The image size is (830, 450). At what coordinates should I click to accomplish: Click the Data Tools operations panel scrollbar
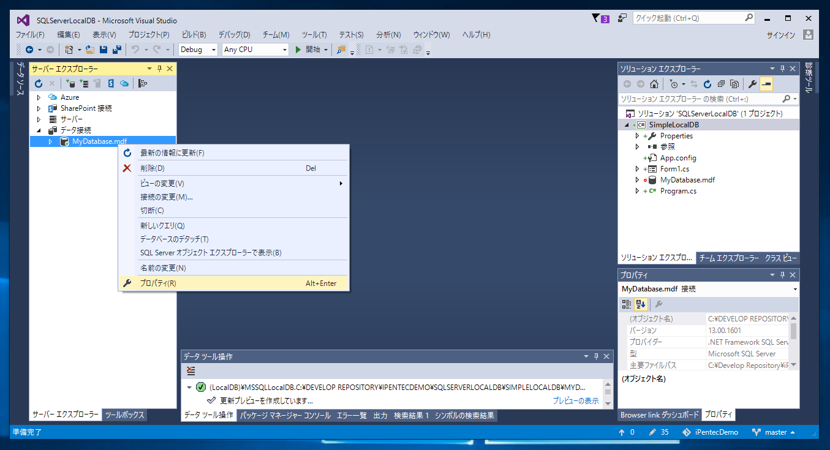(608, 395)
